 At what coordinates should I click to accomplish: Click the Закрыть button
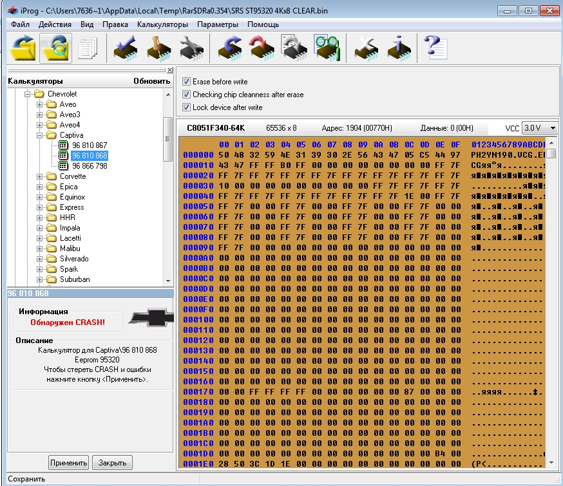click(x=112, y=463)
